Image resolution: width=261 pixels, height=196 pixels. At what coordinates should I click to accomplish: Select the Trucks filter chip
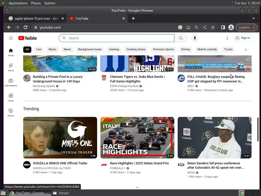click(x=228, y=49)
